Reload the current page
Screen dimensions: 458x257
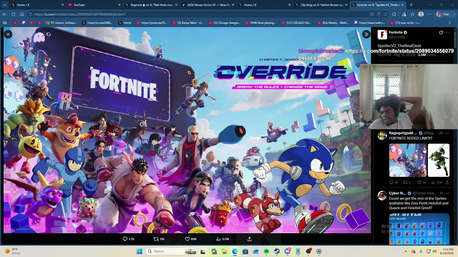pyautogui.click(x=13, y=14)
